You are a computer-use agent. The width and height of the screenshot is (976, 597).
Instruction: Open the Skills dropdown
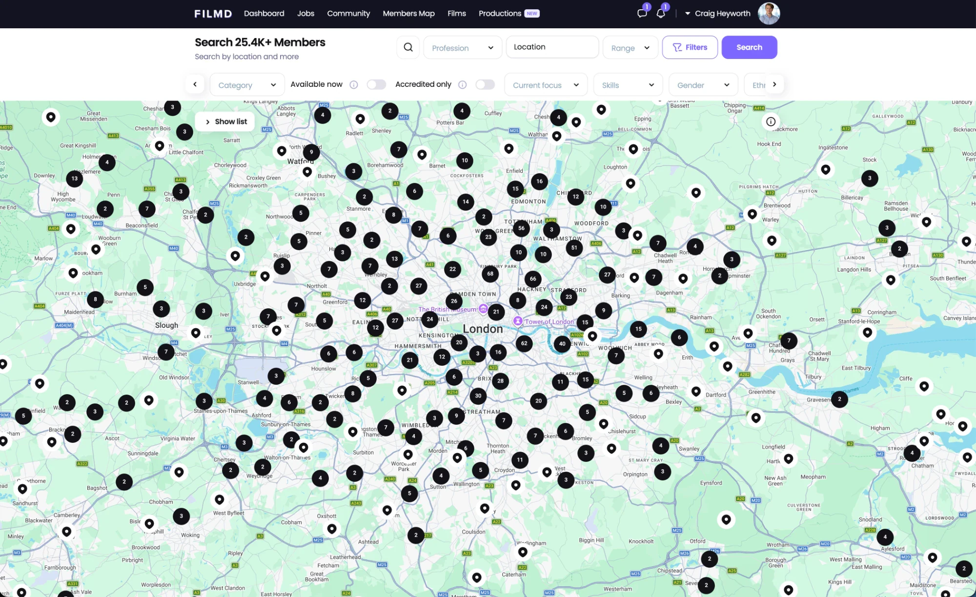[x=628, y=85]
